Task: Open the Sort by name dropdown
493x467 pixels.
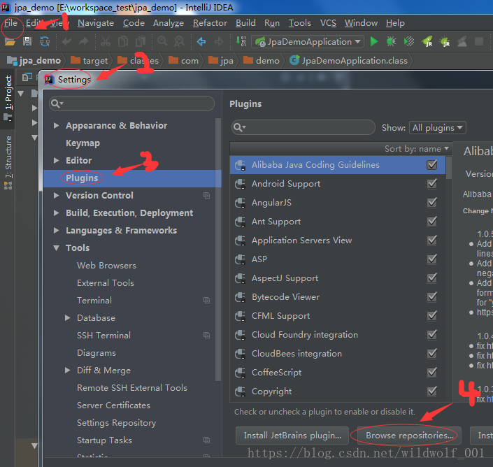Action: [417, 149]
